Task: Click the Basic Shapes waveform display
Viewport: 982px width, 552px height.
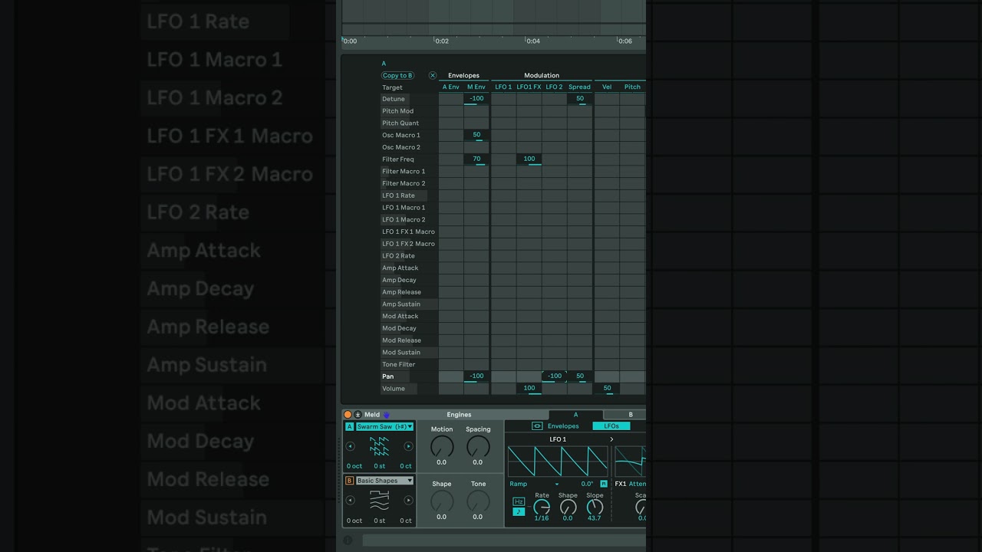Action: 380,501
